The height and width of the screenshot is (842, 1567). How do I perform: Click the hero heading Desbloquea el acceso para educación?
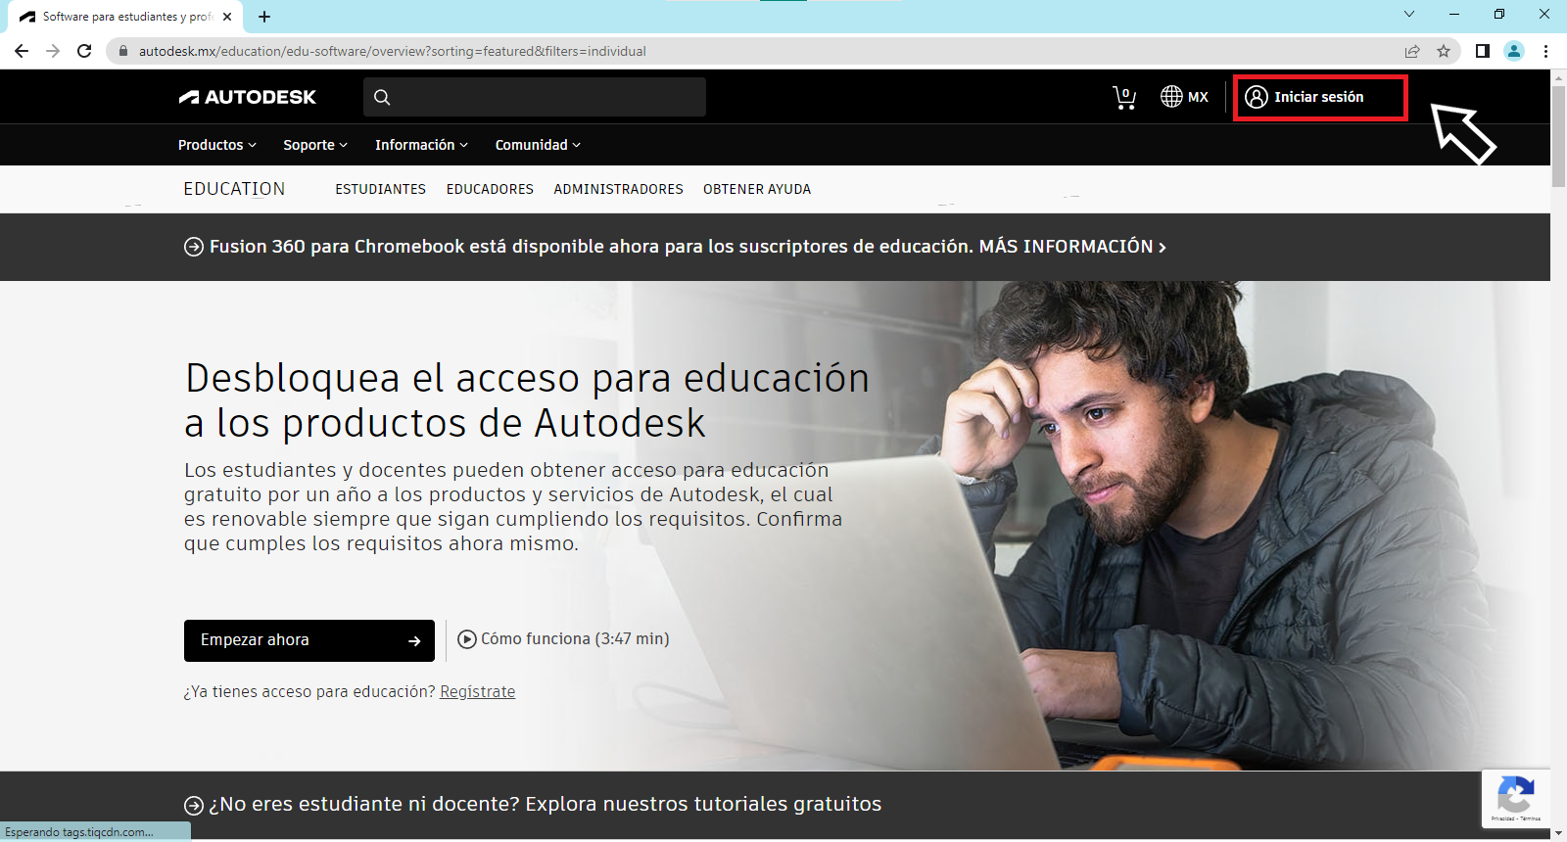pyautogui.click(x=527, y=400)
